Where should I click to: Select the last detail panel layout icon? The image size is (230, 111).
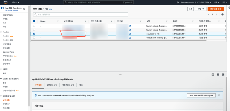[223, 75]
